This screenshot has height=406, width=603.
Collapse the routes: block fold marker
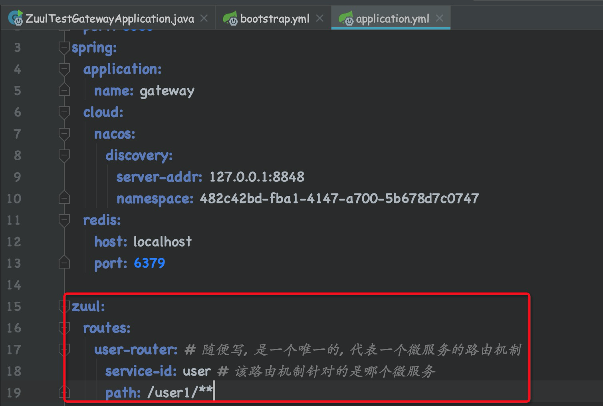click(x=64, y=328)
